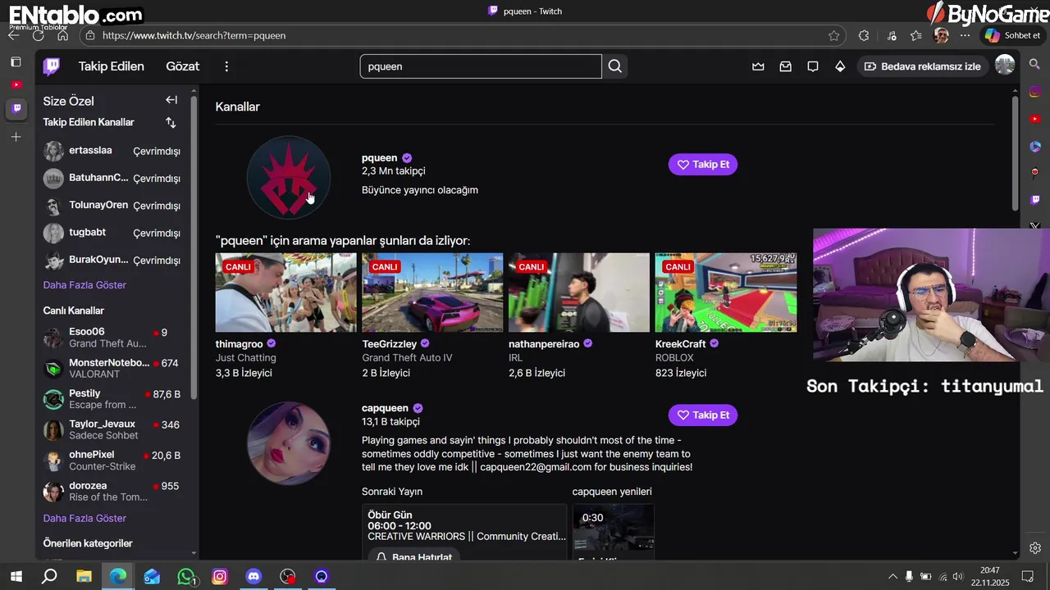Viewport: 1050px width, 590px height.
Task: Open thimagroo live stream thumbnail
Action: [285, 293]
